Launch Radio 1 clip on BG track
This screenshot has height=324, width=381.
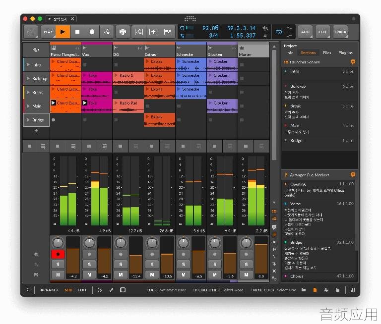117,75
